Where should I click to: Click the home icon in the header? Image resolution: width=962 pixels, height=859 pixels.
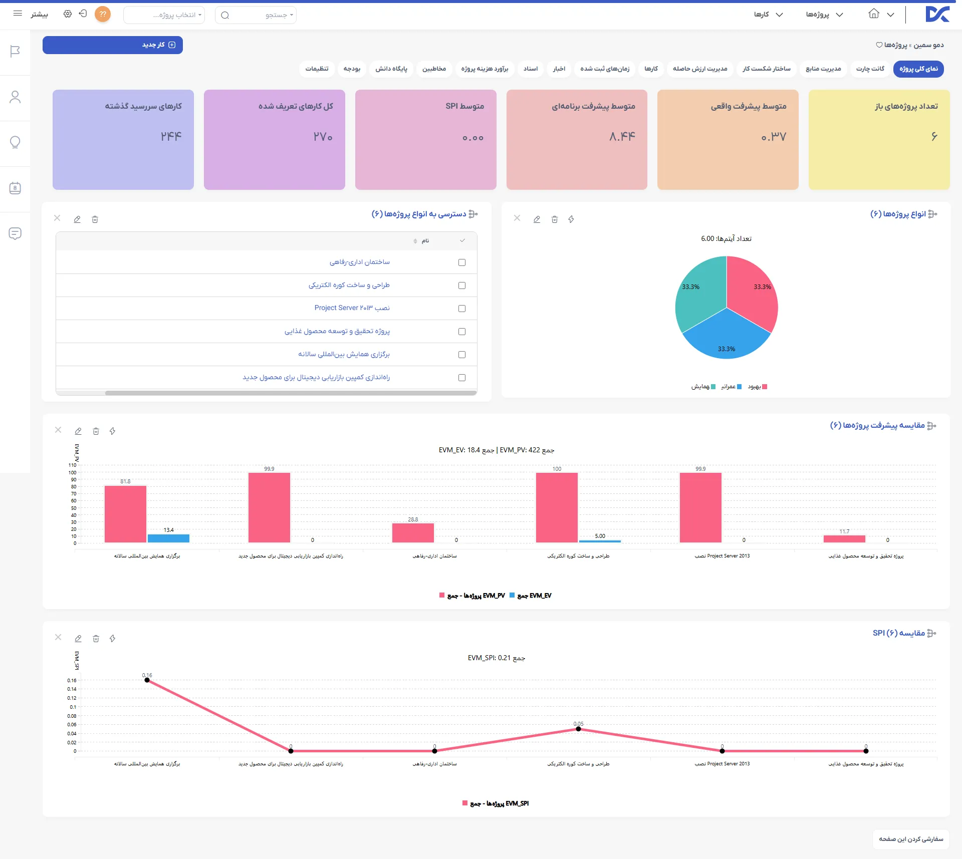pyautogui.click(x=874, y=14)
